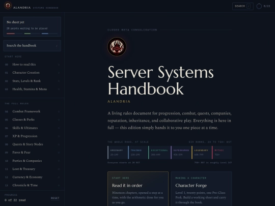Open the Character Forge card
Image resolution: width=275 pixels, height=206 pixels.
click(201, 189)
